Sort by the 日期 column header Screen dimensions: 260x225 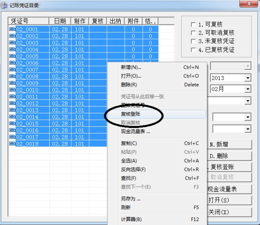click(x=60, y=21)
